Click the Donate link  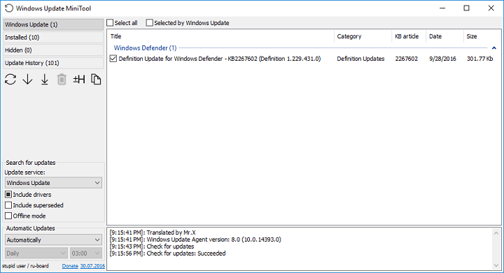pos(70,266)
